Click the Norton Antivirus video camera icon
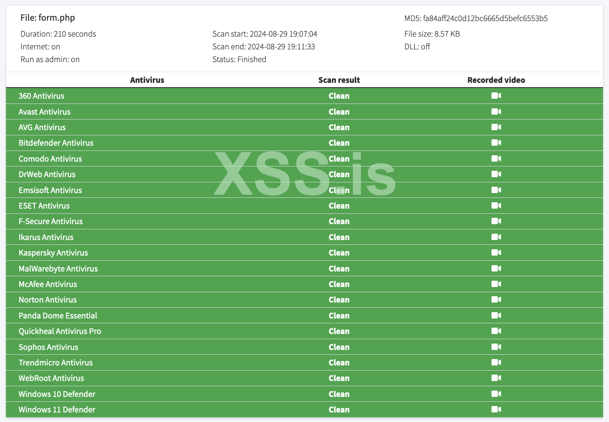The image size is (609, 422). [x=496, y=299]
